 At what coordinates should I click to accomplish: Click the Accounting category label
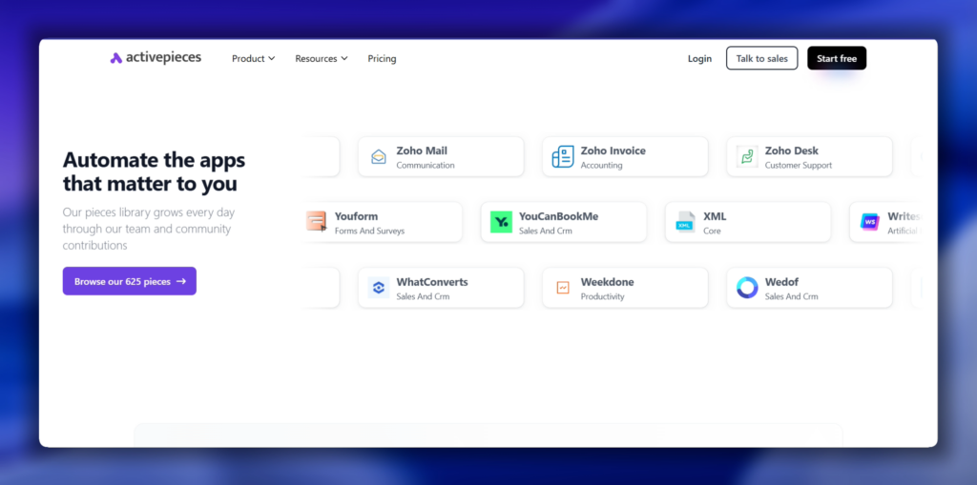601,166
